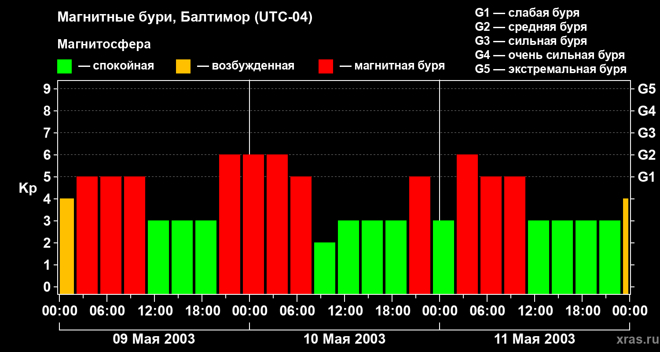Click the 'Kp' axis label on the left
This screenshot has height=352, width=660.
[x=28, y=188]
